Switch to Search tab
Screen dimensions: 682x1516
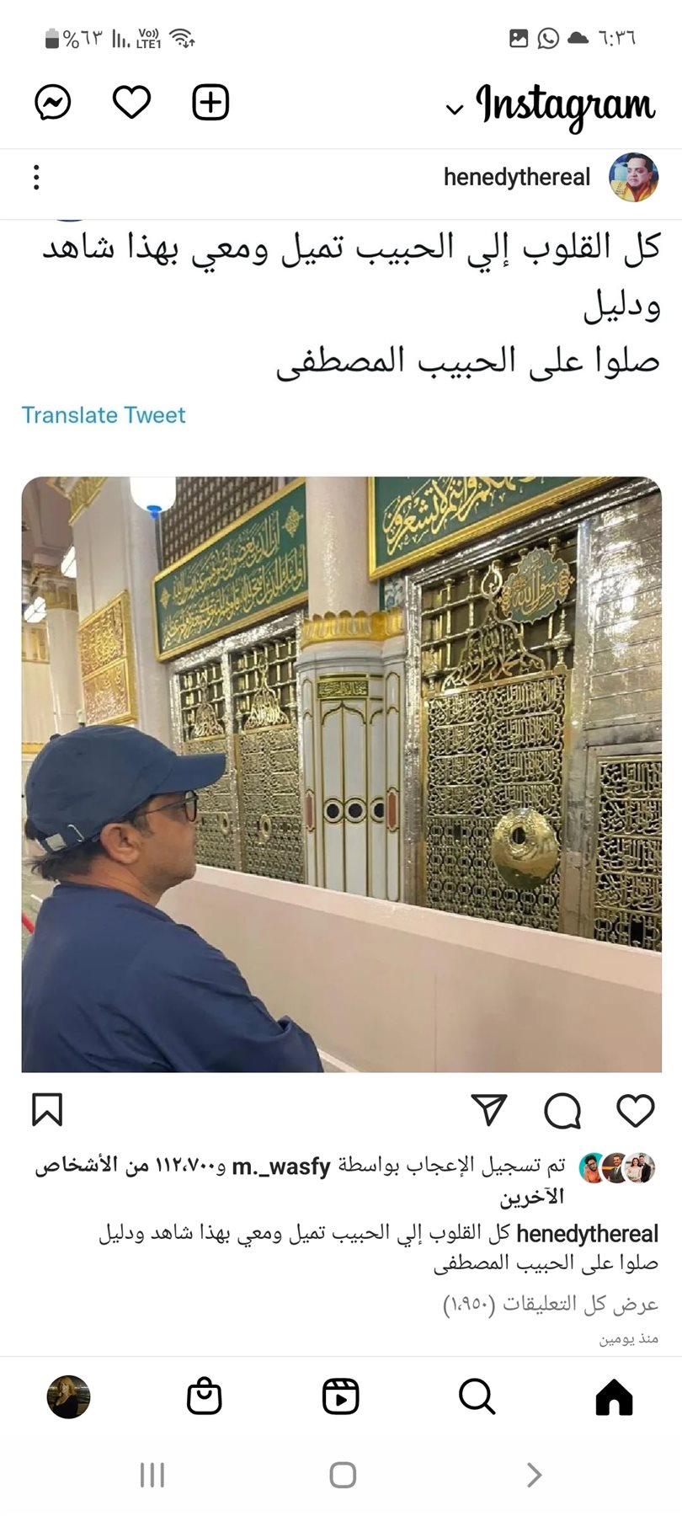(477, 1397)
